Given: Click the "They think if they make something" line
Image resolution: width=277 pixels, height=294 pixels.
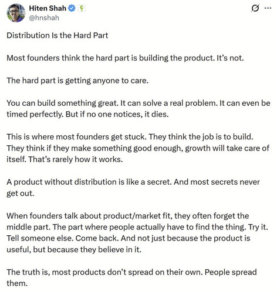Looking at the screenshot, I should 138,148.
